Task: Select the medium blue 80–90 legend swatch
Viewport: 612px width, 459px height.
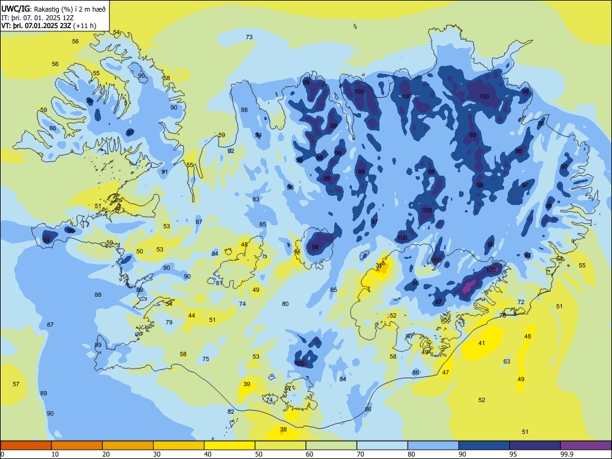Action: click(433, 446)
